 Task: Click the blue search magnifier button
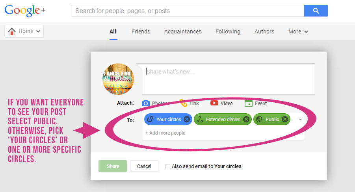(x=316, y=11)
